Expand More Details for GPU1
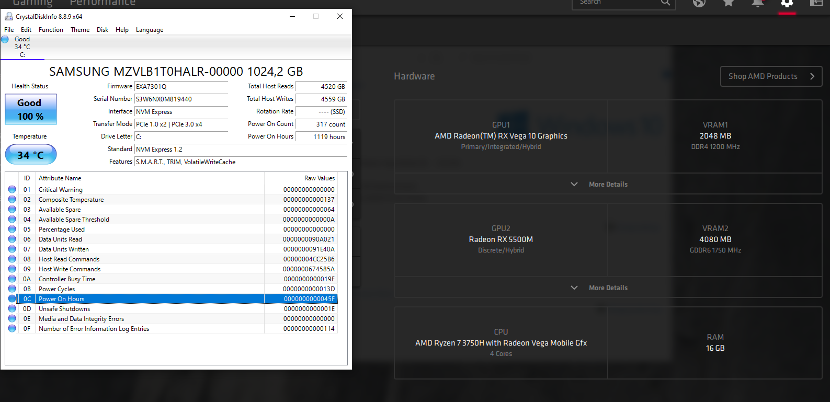This screenshot has width=830, height=402. tap(599, 184)
